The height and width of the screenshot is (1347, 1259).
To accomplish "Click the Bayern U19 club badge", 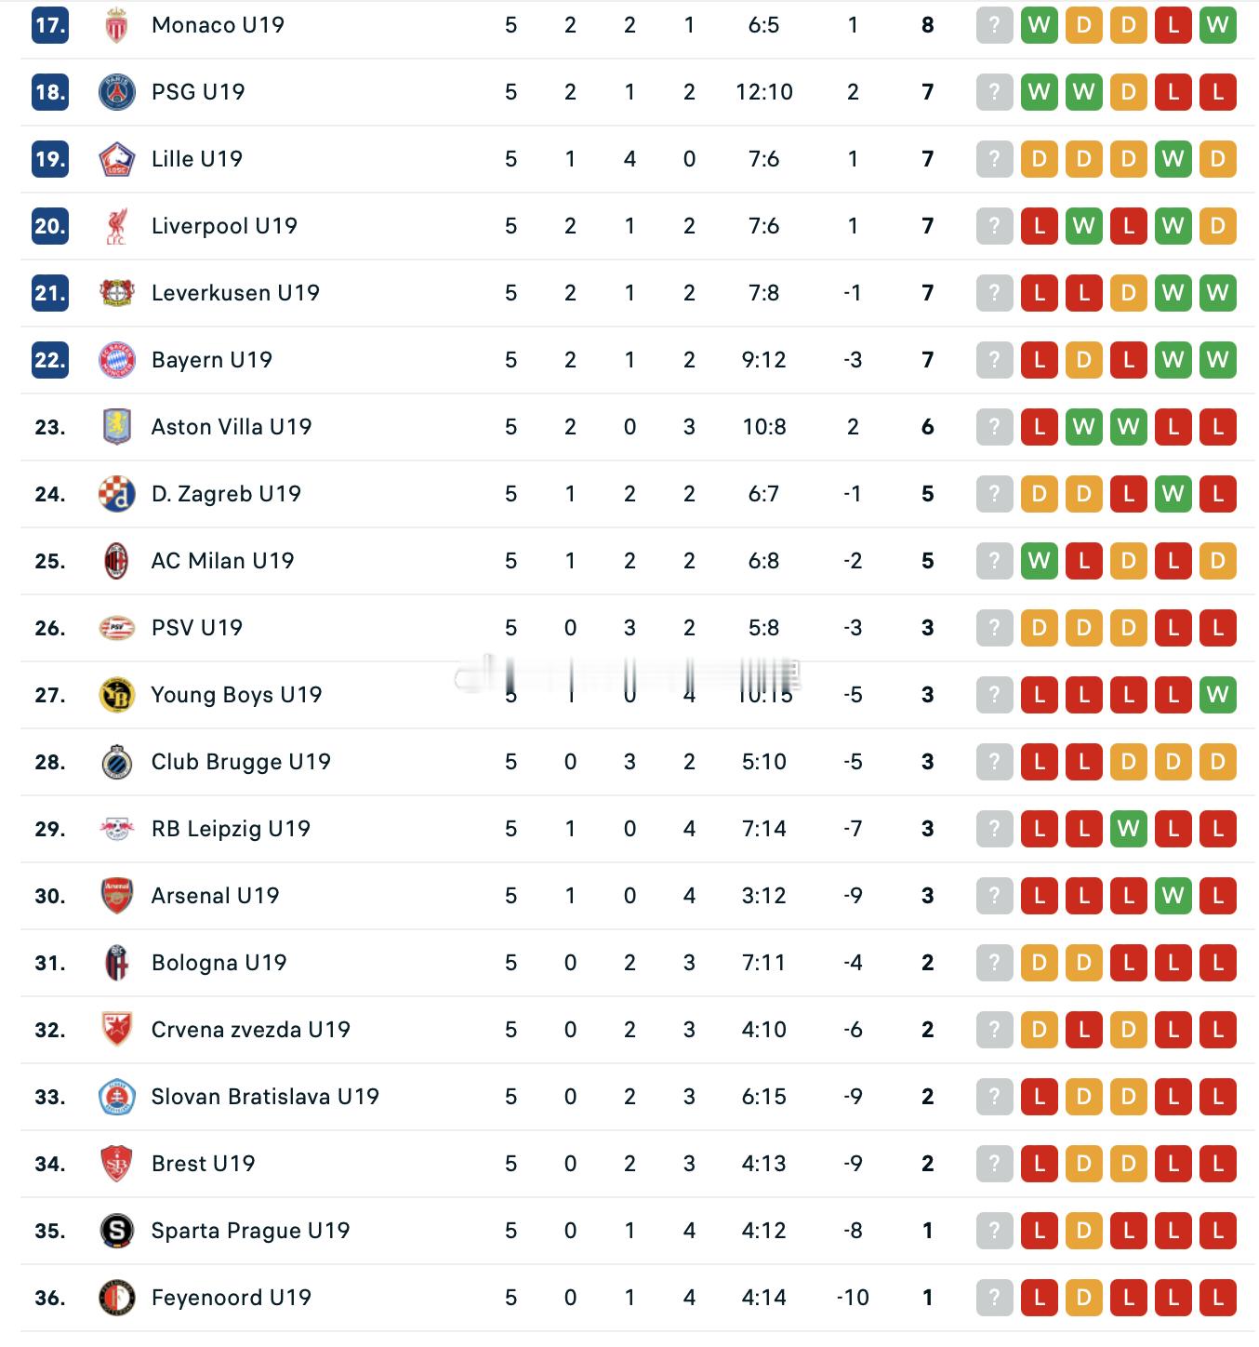I will pyautogui.click(x=116, y=360).
